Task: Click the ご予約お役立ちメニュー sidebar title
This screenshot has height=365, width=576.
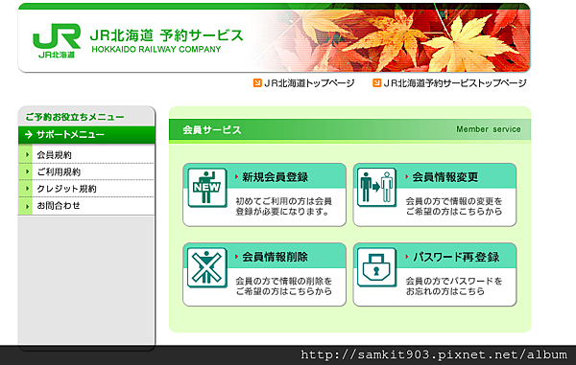Action: 75,117
